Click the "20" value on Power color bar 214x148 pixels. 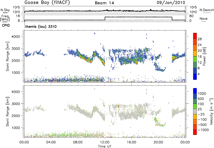pos(200,51)
